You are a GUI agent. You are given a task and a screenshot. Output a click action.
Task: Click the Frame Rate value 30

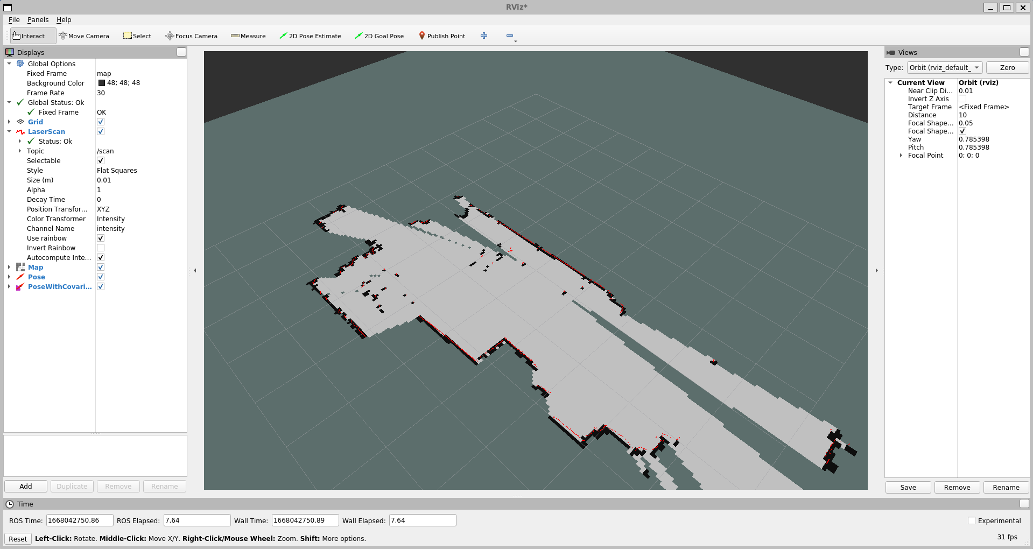(x=101, y=93)
